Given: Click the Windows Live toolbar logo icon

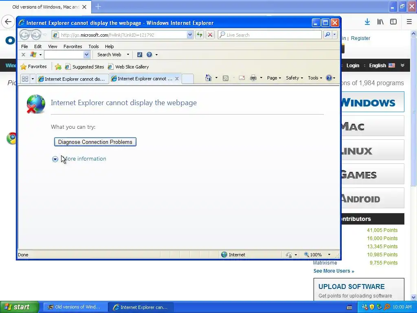Looking at the screenshot, I should pos(33,55).
